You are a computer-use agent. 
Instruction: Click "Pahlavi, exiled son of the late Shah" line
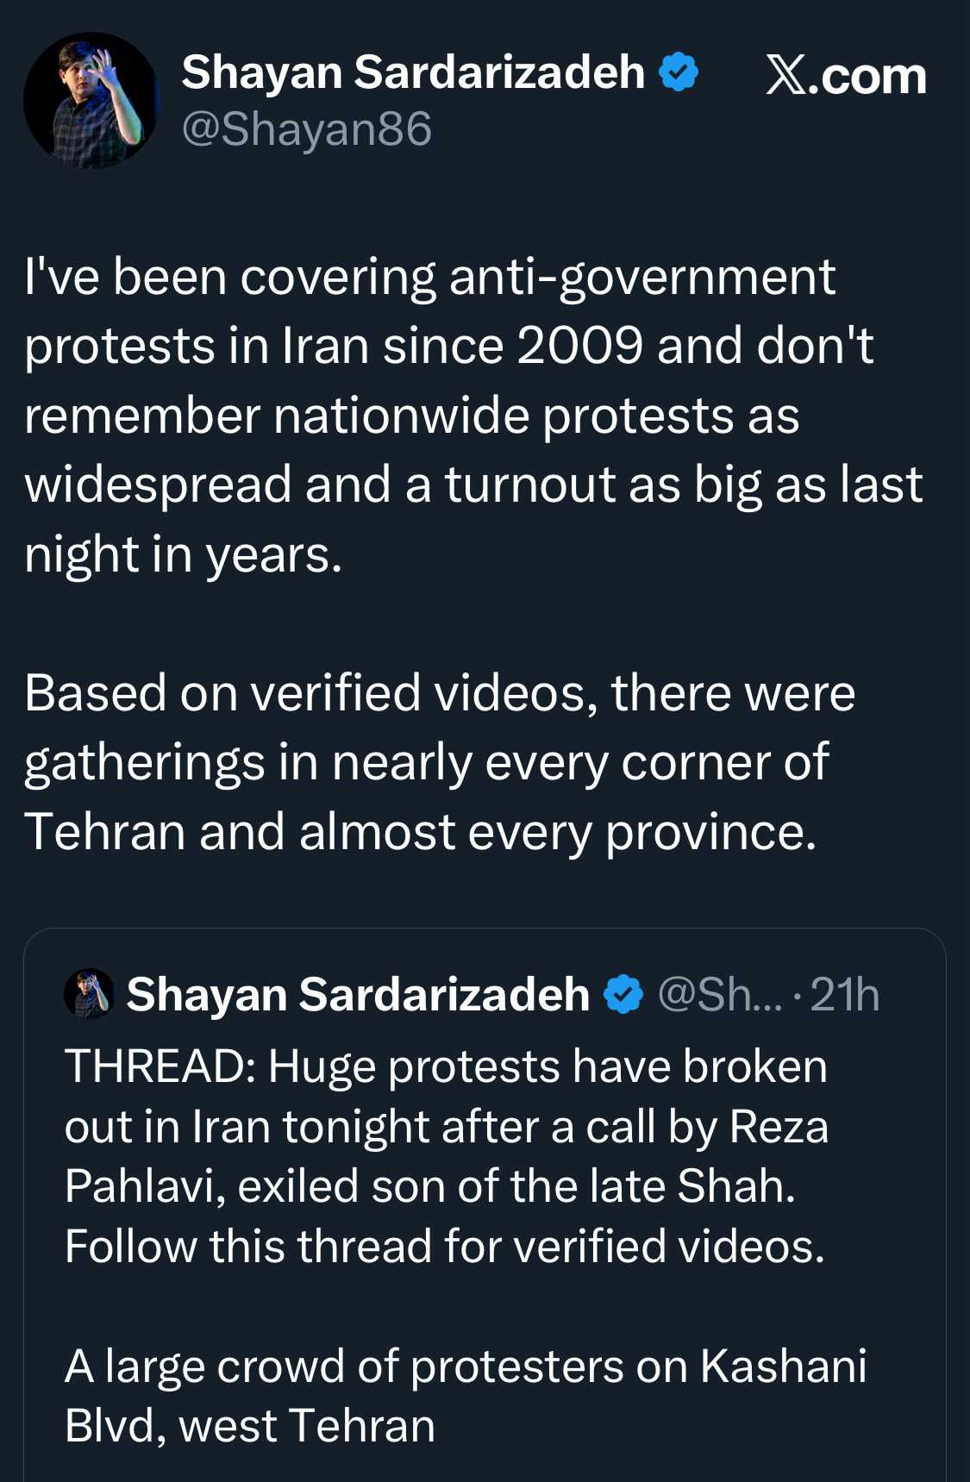coord(429,1186)
